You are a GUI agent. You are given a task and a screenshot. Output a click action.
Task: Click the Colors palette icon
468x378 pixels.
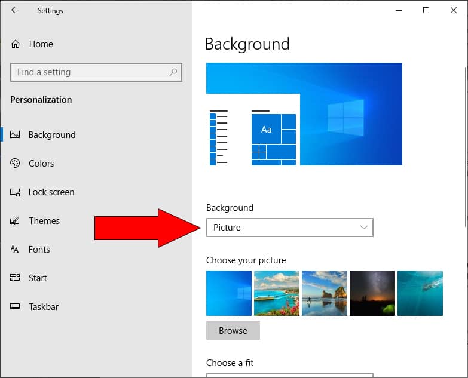pos(16,164)
